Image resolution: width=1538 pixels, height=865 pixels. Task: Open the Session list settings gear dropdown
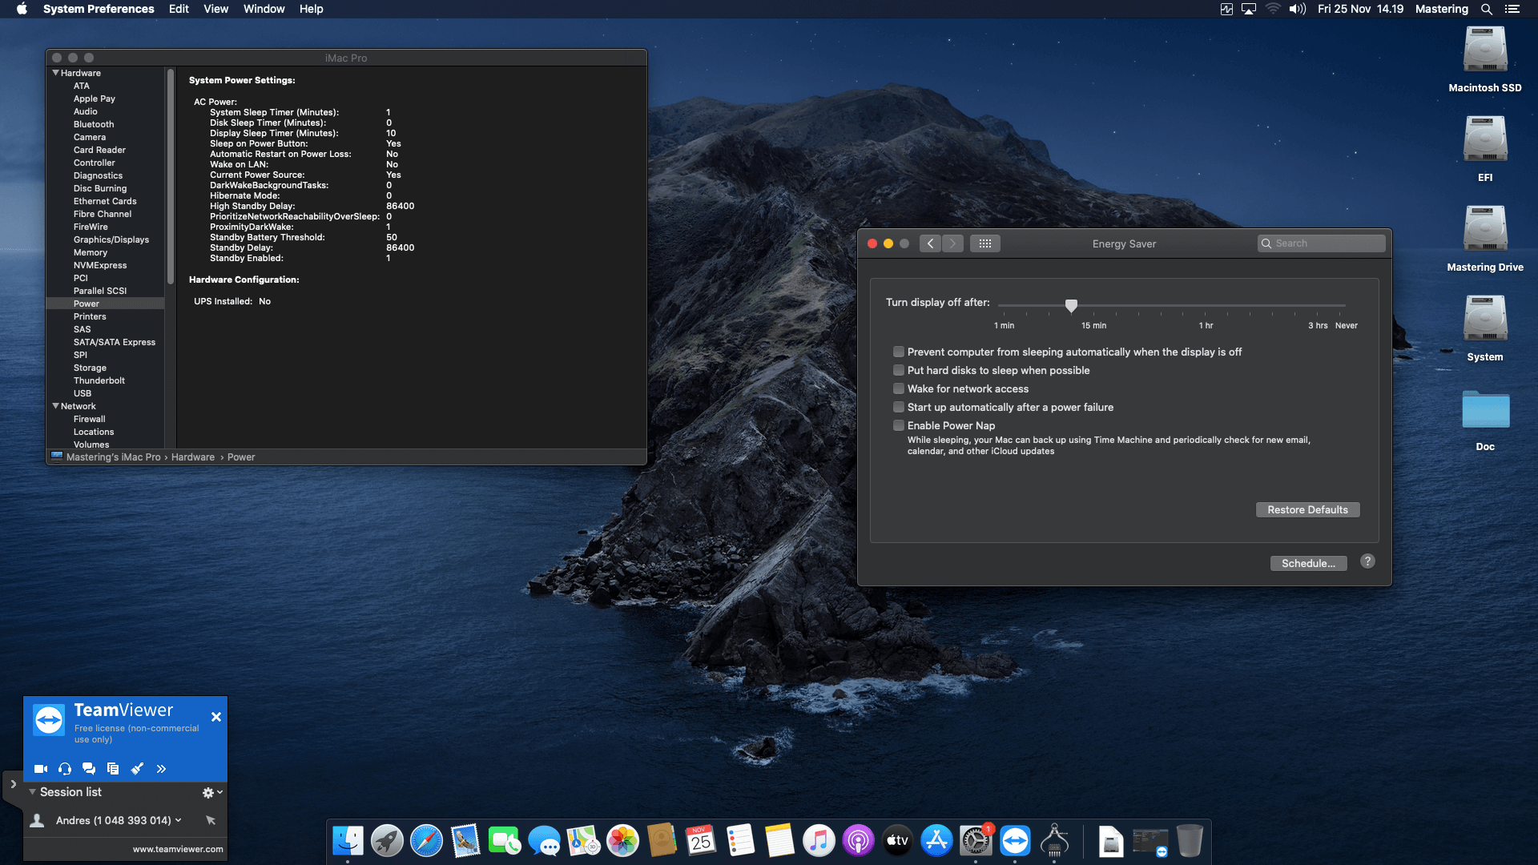(211, 791)
